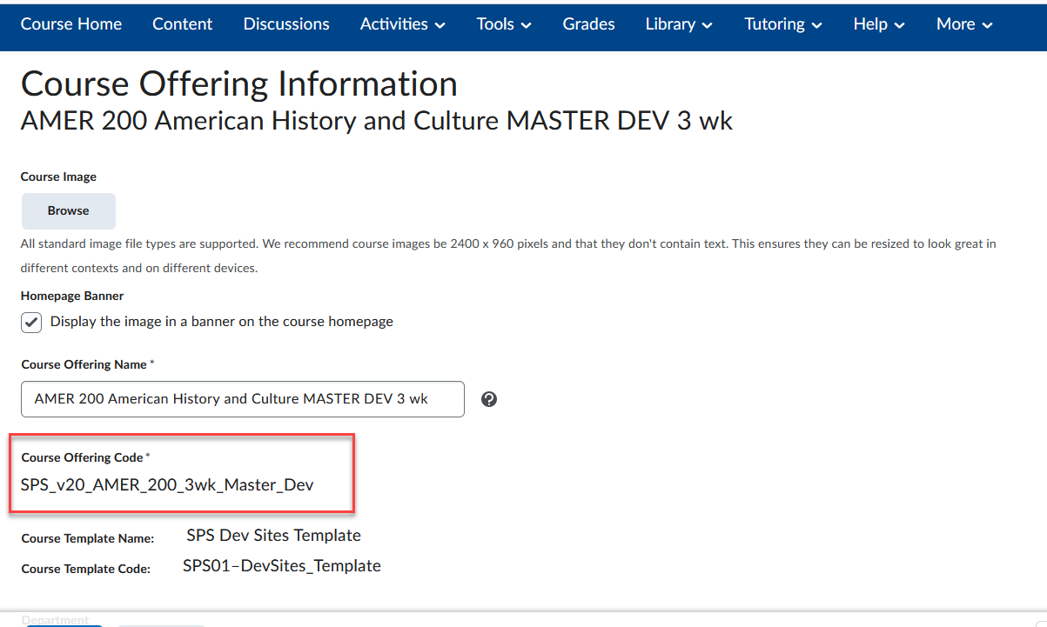Go to the Discussions section
The width and height of the screenshot is (1047, 627).
tap(285, 24)
